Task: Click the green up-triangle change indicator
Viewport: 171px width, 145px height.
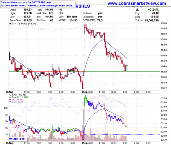Action: (137, 10)
